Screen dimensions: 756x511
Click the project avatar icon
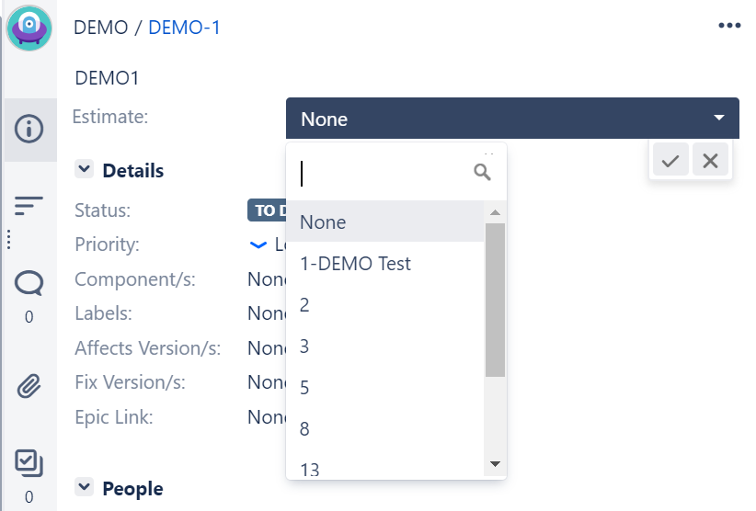click(x=29, y=28)
